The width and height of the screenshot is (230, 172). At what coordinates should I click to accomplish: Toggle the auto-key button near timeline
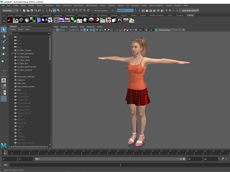coord(223,159)
